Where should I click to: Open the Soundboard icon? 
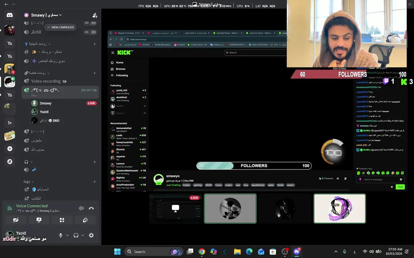click(85, 220)
